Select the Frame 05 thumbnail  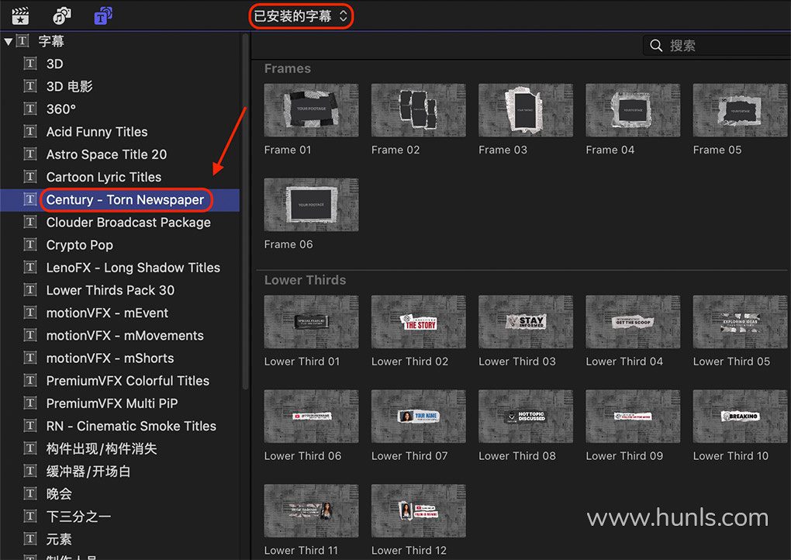(740, 110)
